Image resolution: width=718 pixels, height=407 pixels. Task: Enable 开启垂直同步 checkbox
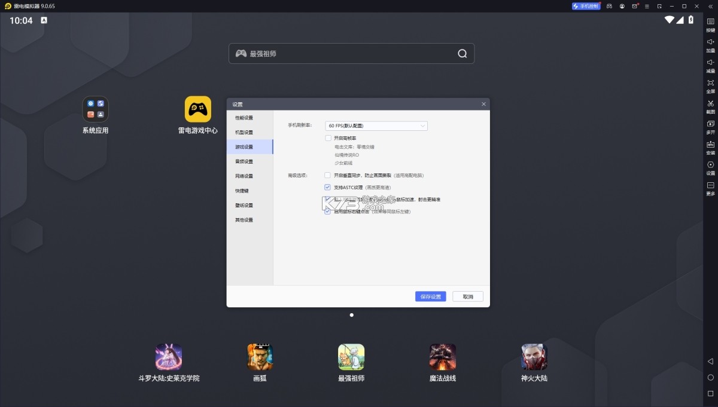[x=328, y=175]
